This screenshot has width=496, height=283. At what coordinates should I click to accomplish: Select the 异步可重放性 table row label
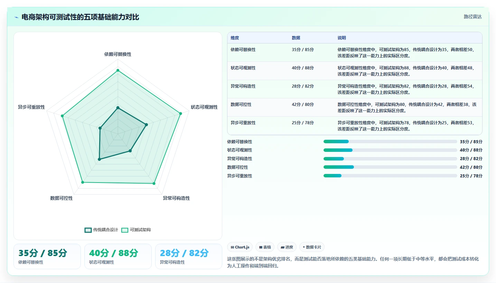[x=243, y=123]
